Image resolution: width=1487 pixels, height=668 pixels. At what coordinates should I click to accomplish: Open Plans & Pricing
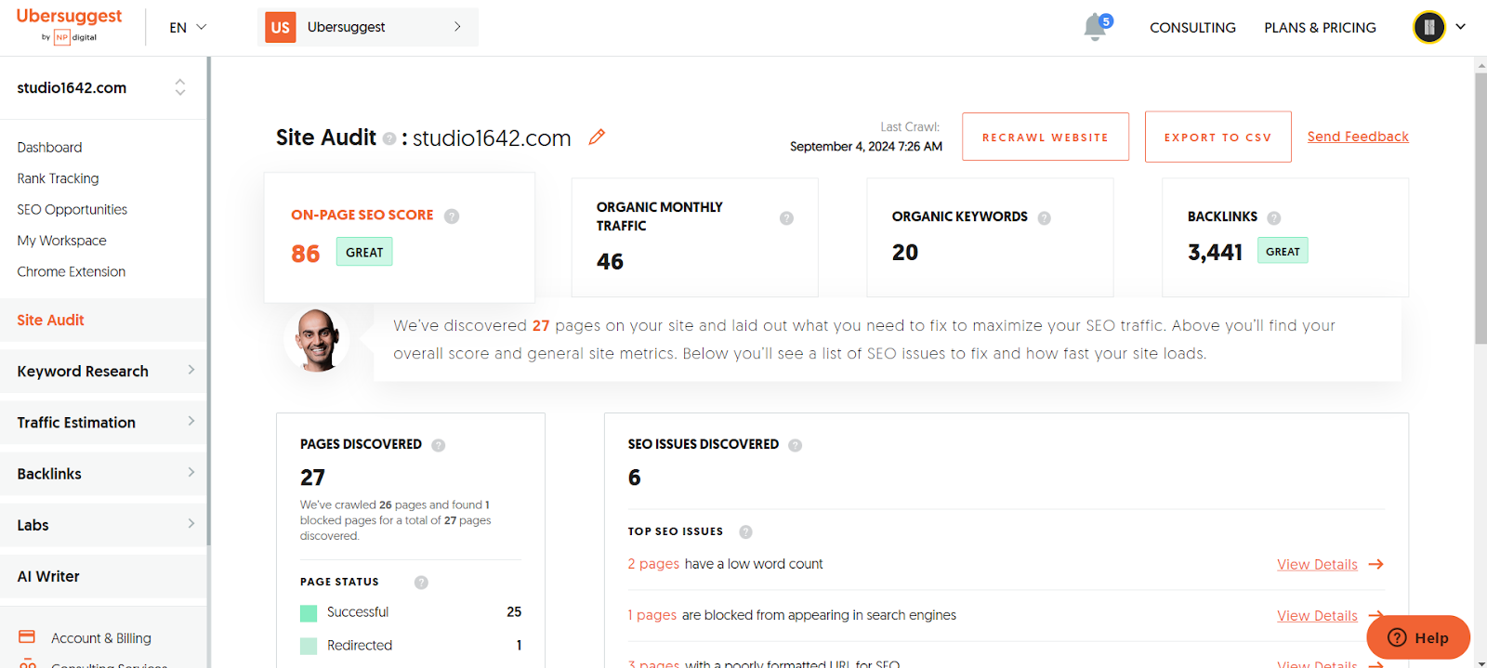[1320, 27]
